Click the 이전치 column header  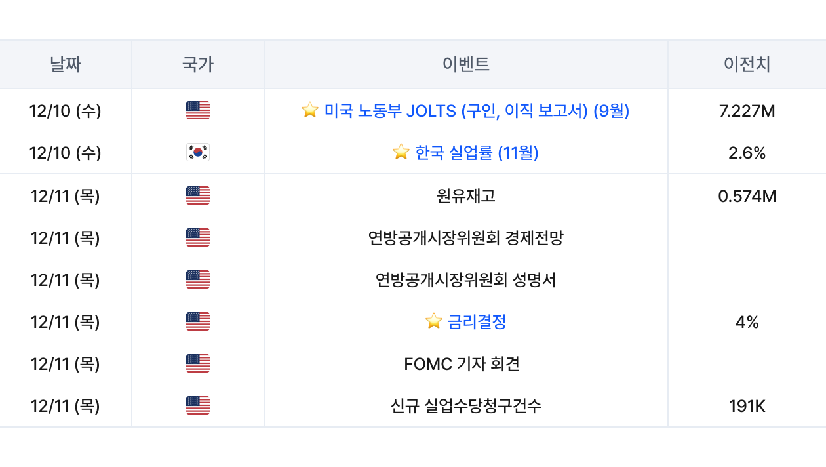coord(747,64)
